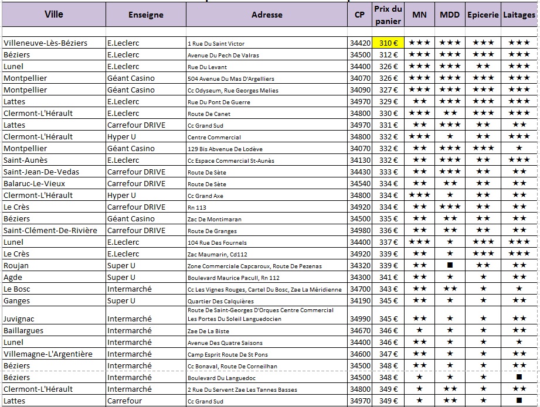This screenshot has width=540, height=407.
Task: Select "104 Rue Des Fournels" address cell
Action: coord(267,242)
